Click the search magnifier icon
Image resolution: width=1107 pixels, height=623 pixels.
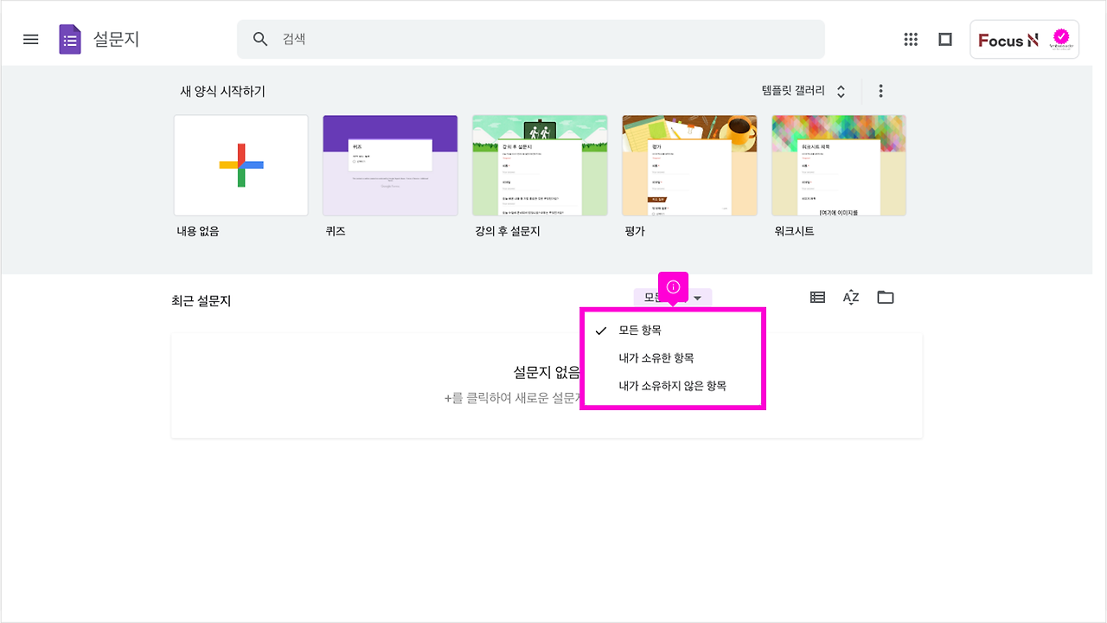(x=259, y=39)
